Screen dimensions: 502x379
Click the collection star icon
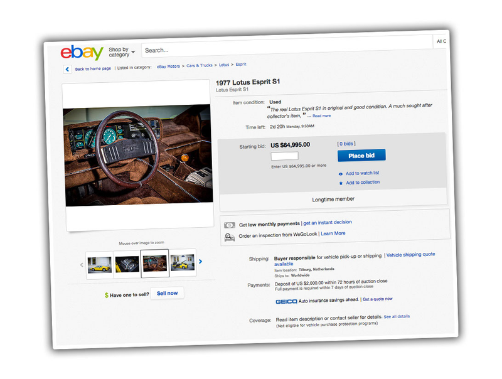341,183
